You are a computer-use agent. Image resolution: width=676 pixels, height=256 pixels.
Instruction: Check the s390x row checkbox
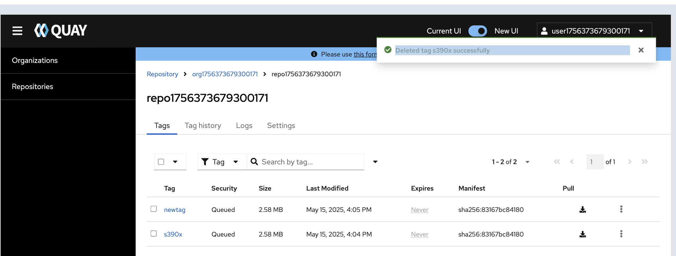click(154, 234)
